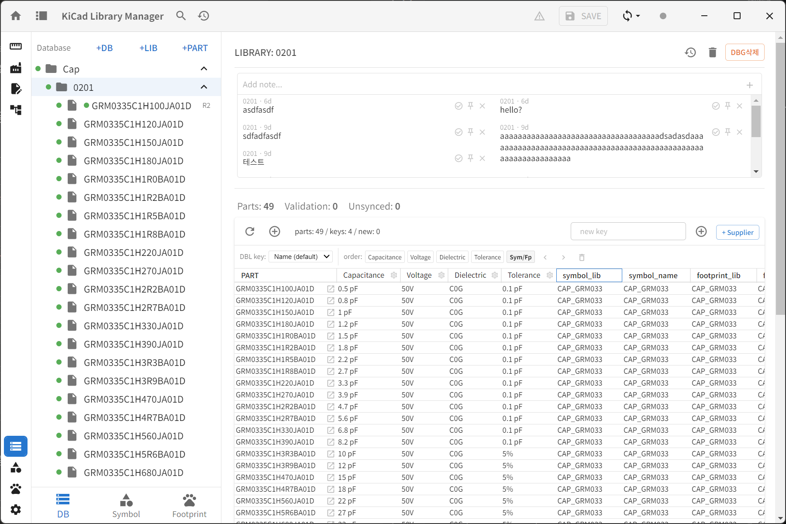Toggle the Sym/Fp order chip
This screenshot has height=524, width=786.
pos(521,257)
